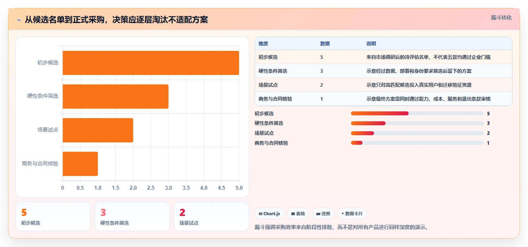Click the description starting 示意经过数据、部署和身份要求
Screen dimensions: 528x247
tap(419, 71)
